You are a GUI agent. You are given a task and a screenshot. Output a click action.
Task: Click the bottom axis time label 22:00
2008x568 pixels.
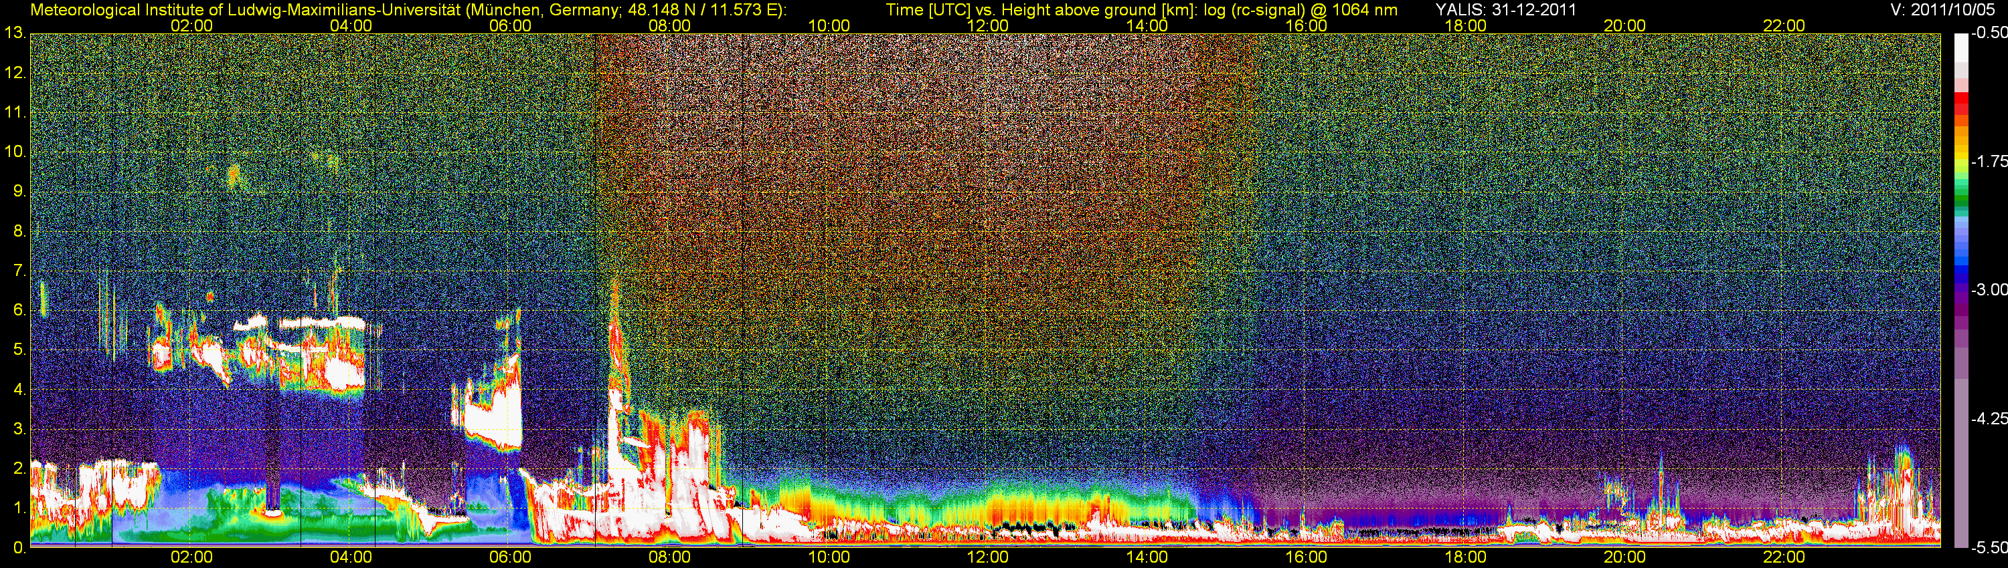click(x=1784, y=557)
